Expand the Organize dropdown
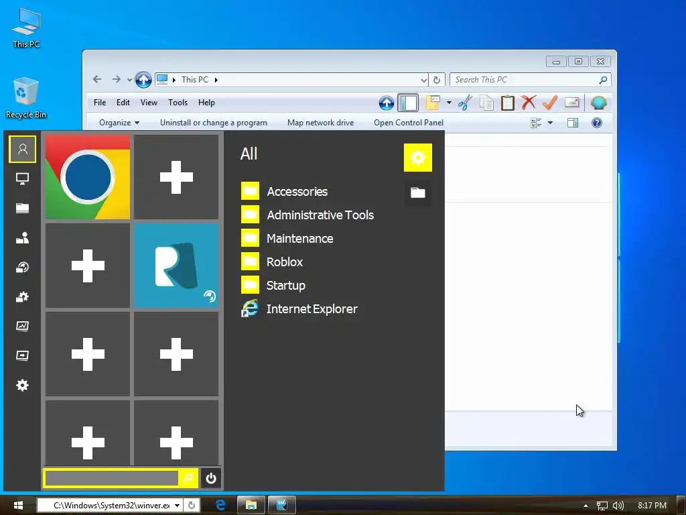This screenshot has height=515, width=686. (119, 123)
